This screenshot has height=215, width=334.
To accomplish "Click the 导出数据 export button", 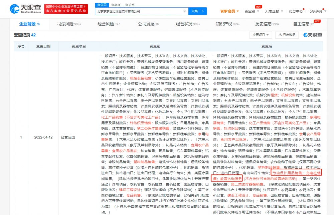I will coord(287,35).
